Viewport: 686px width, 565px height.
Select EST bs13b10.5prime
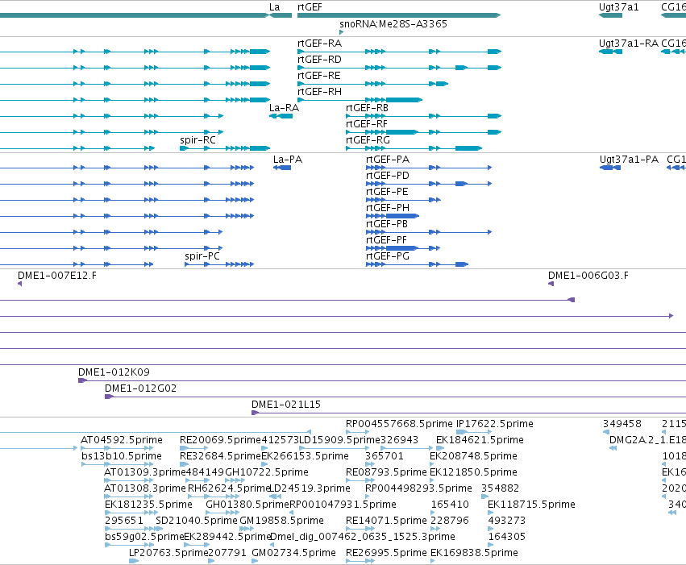click(x=122, y=456)
